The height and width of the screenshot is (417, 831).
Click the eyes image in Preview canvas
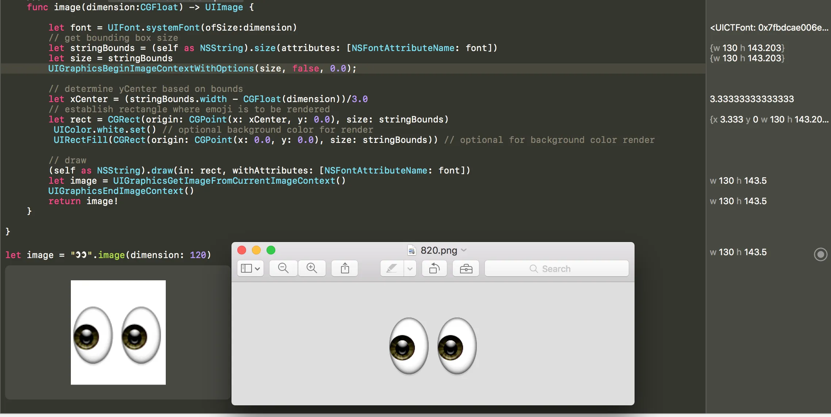click(433, 346)
